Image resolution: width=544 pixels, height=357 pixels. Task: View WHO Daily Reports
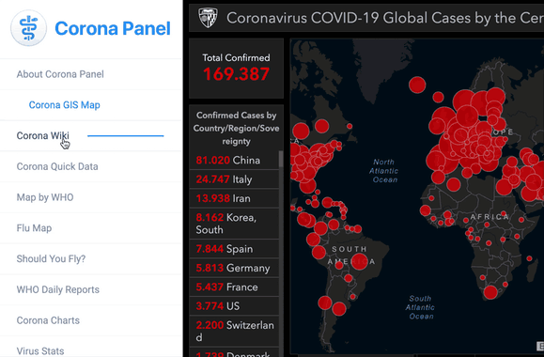(58, 289)
